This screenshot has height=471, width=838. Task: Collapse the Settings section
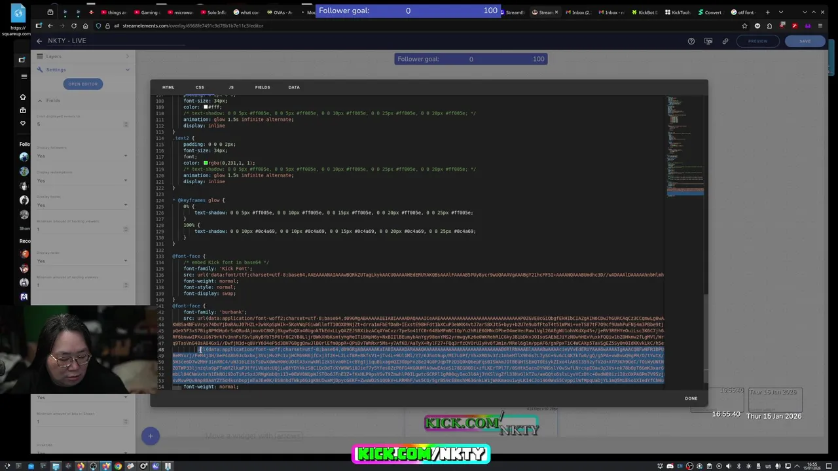[83, 69]
